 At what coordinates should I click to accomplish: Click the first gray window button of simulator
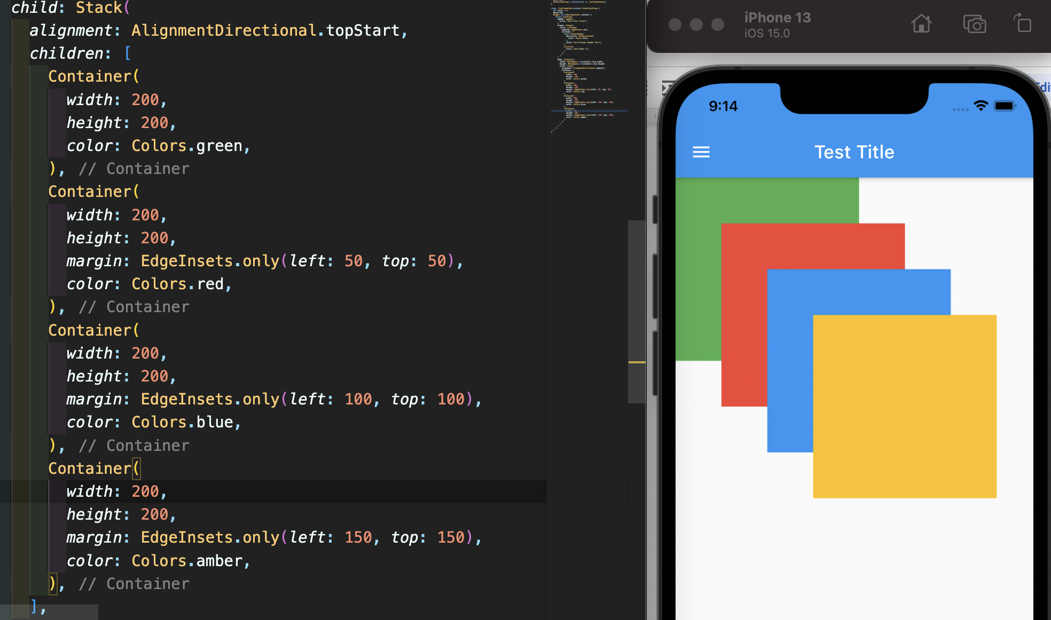(675, 25)
